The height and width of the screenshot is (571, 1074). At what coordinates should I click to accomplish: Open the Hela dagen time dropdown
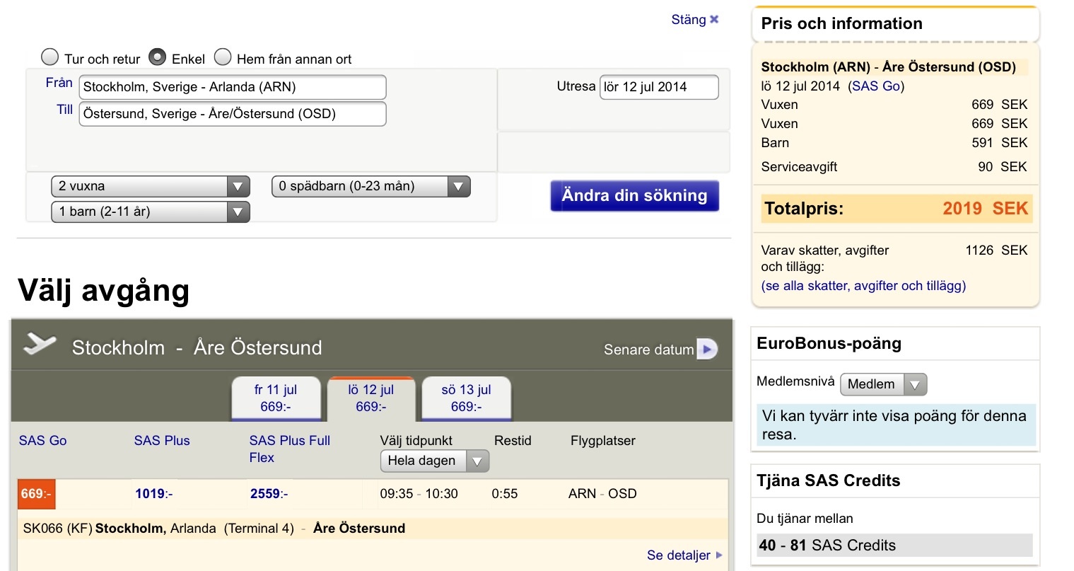[x=434, y=461]
